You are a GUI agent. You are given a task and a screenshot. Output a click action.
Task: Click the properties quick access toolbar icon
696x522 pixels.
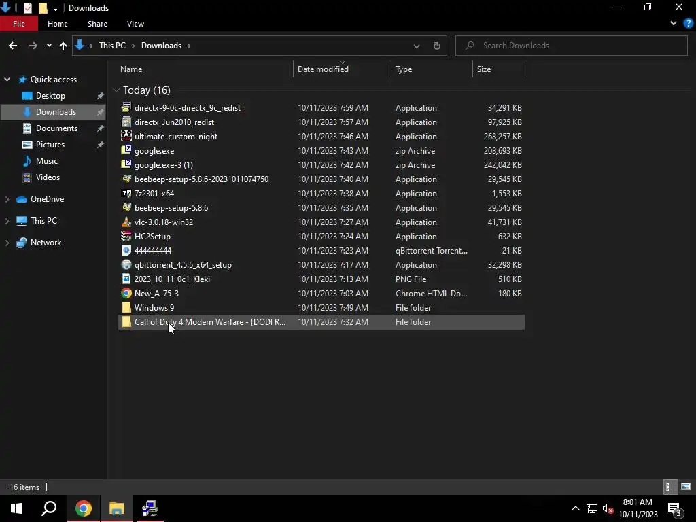(x=27, y=8)
